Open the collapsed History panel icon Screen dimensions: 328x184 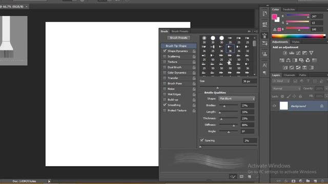pos(264,14)
